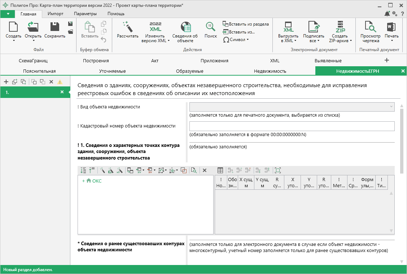Open Сведения об объекте globe icon
Image resolution: width=407 pixels, height=274 pixels.
185,27
